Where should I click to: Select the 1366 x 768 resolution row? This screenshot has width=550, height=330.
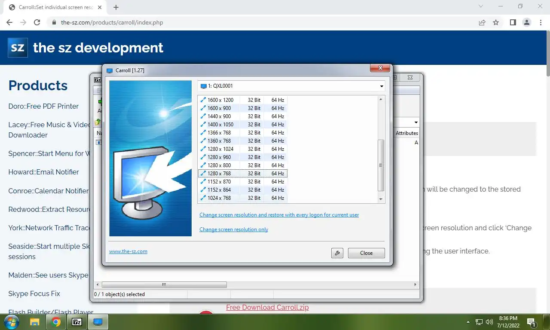(242, 133)
